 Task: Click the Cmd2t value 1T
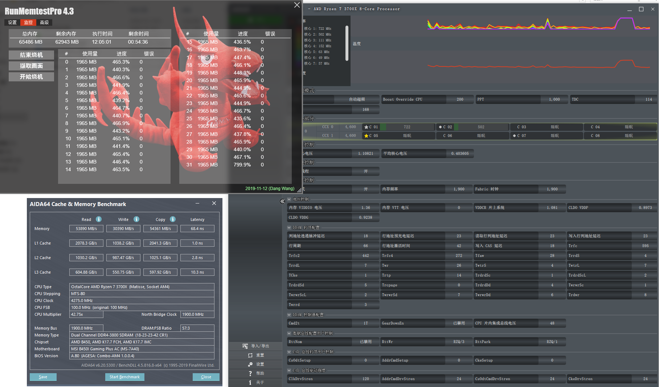[365, 323]
